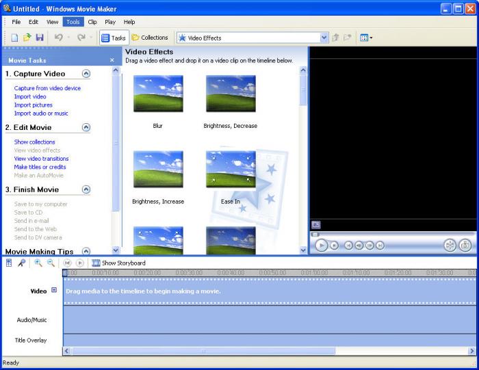Click the Previous Frame button
This screenshot has height=370, width=479.
[359, 246]
